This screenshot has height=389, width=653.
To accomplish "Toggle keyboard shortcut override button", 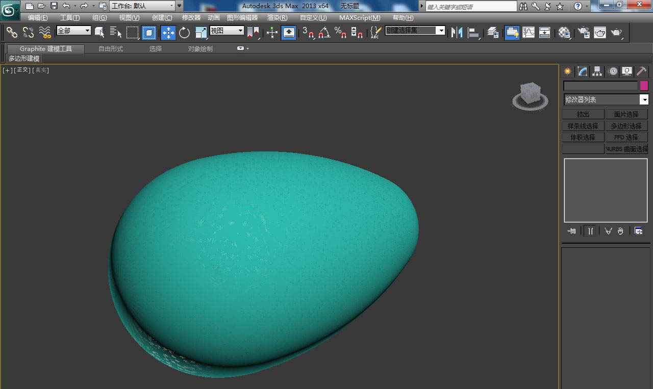I will click(x=289, y=33).
